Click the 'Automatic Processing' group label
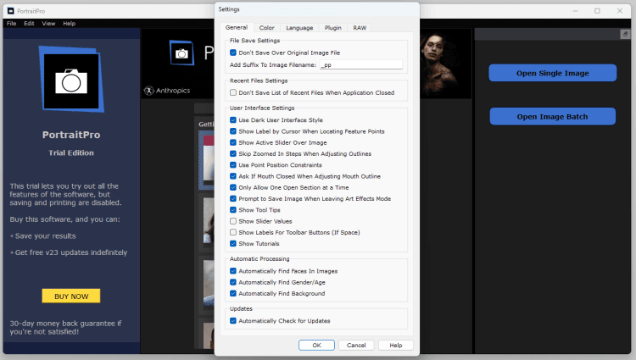 pyautogui.click(x=259, y=258)
